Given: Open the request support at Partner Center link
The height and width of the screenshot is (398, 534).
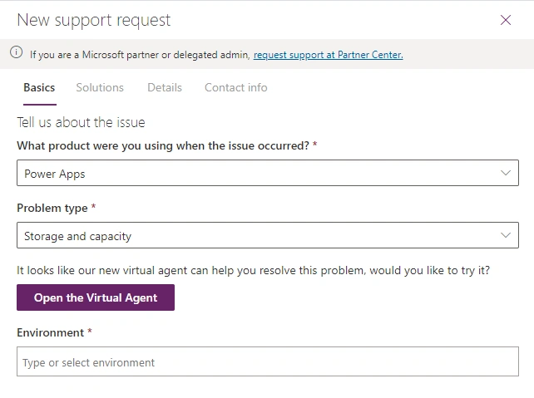Looking at the screenshot, I should click(x=328, y=55).
